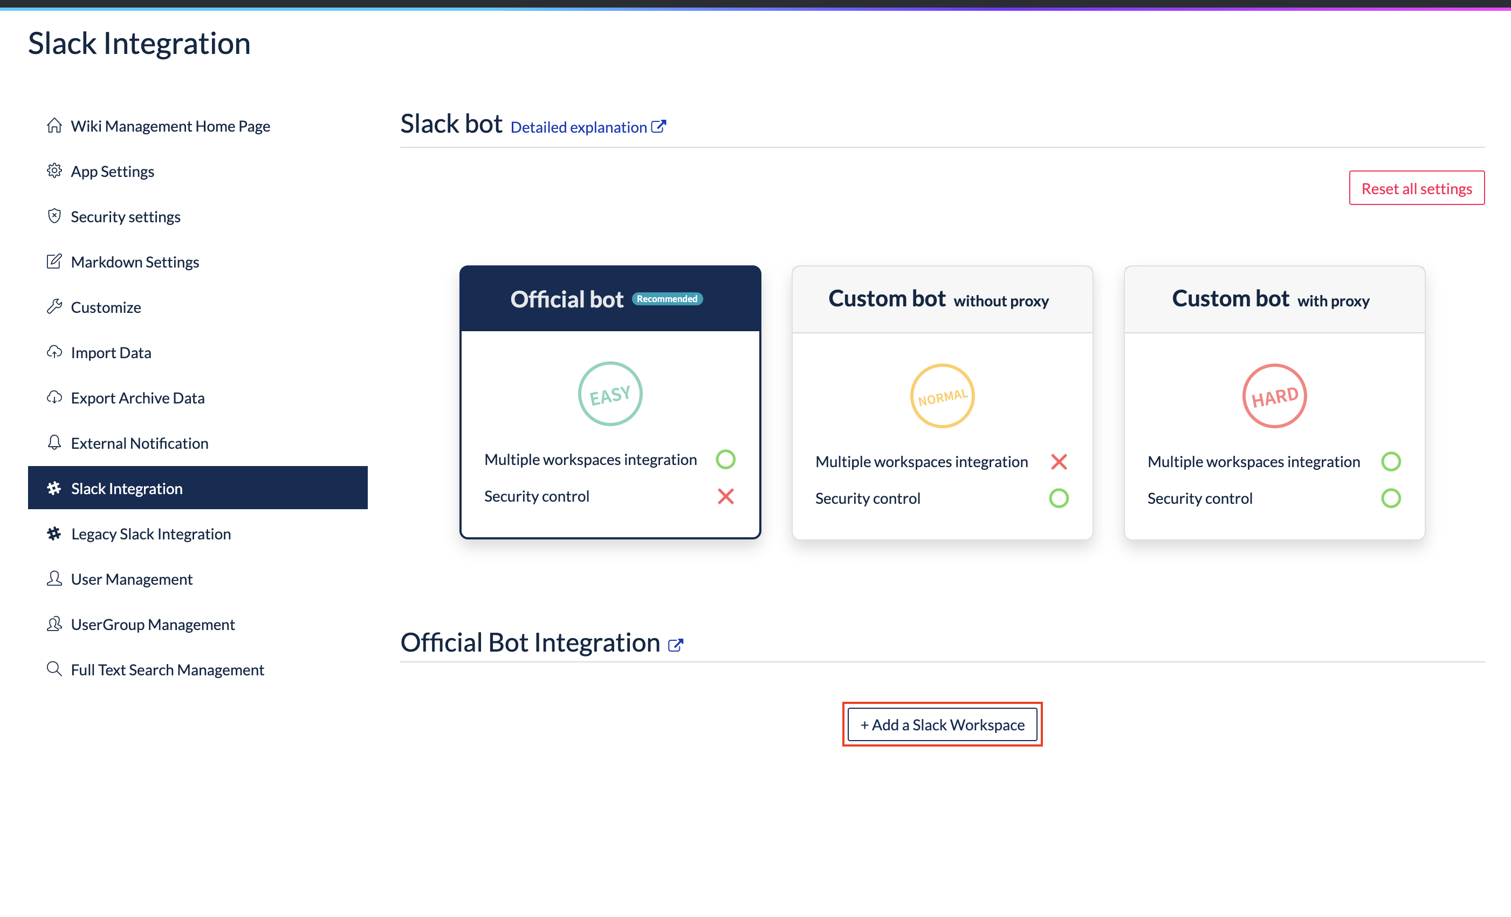
Task: Click the Official Bot Integration heading
Action: pyautogui.click(x=531, y=642)
